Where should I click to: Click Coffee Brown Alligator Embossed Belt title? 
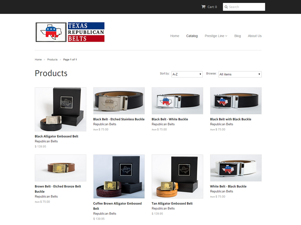[x=117, y=206]
